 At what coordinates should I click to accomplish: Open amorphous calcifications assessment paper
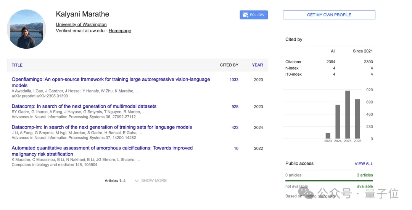[102, 151]
